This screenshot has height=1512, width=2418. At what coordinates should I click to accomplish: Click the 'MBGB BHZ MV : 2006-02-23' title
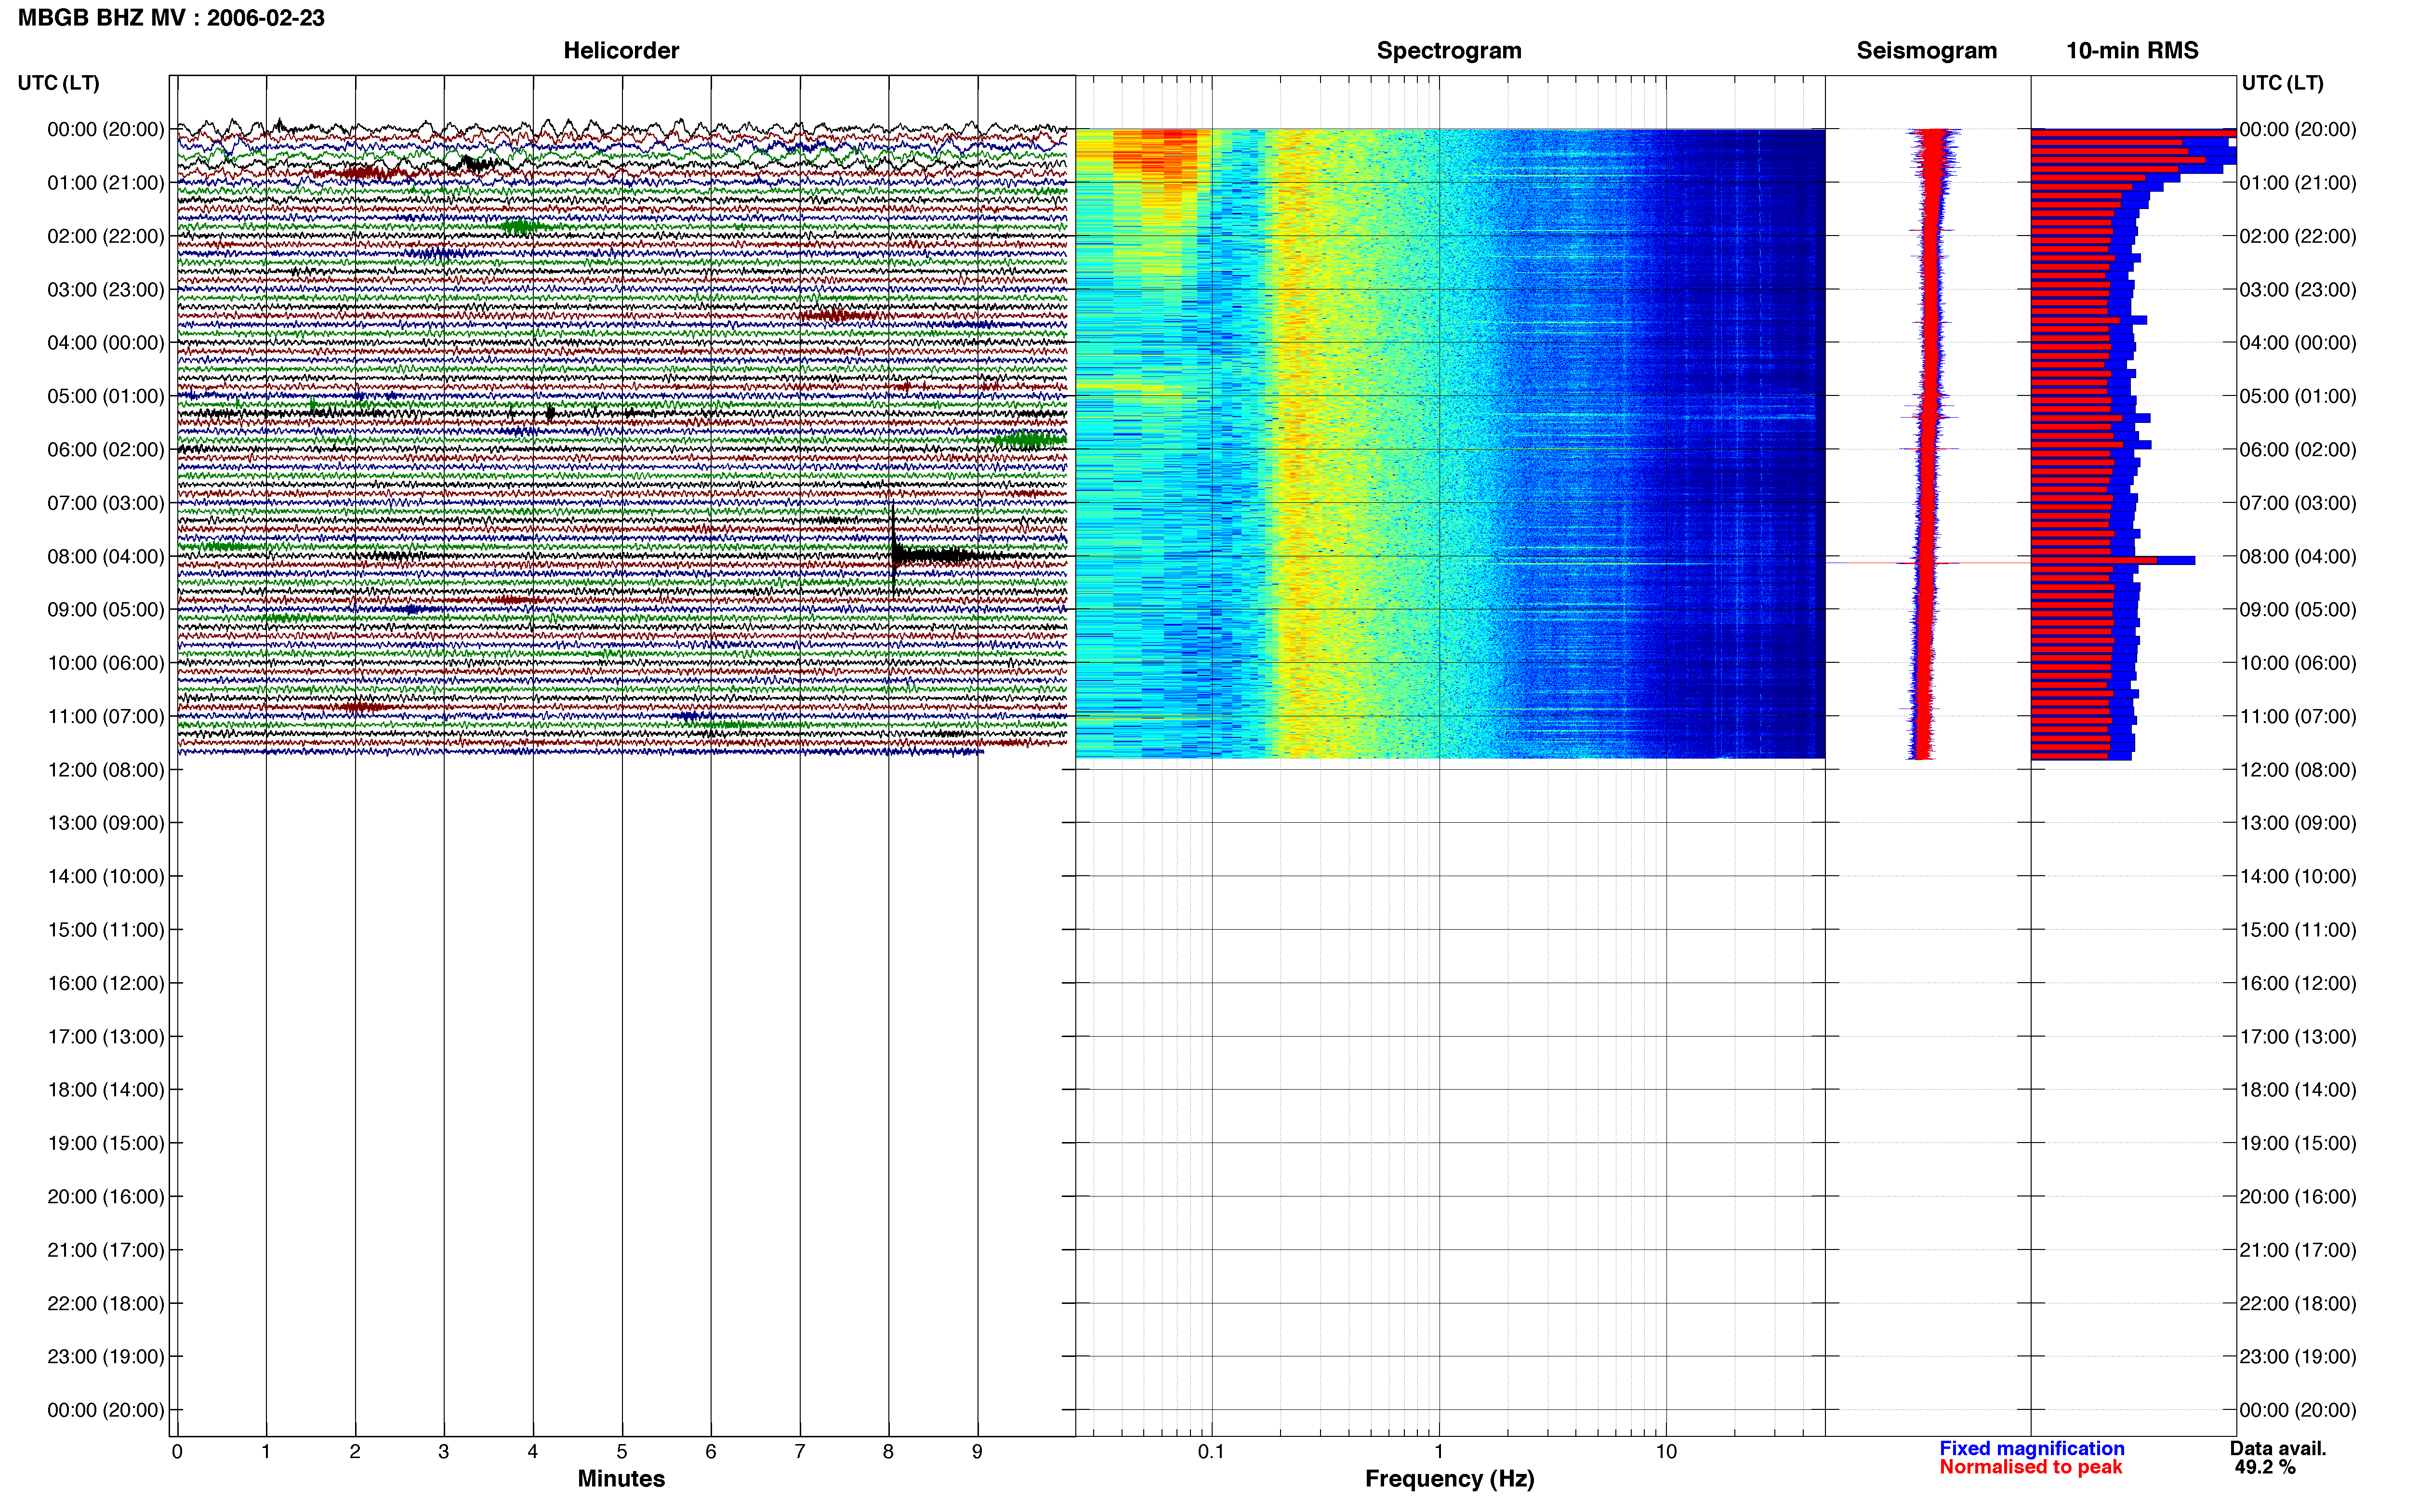(171, 18)
